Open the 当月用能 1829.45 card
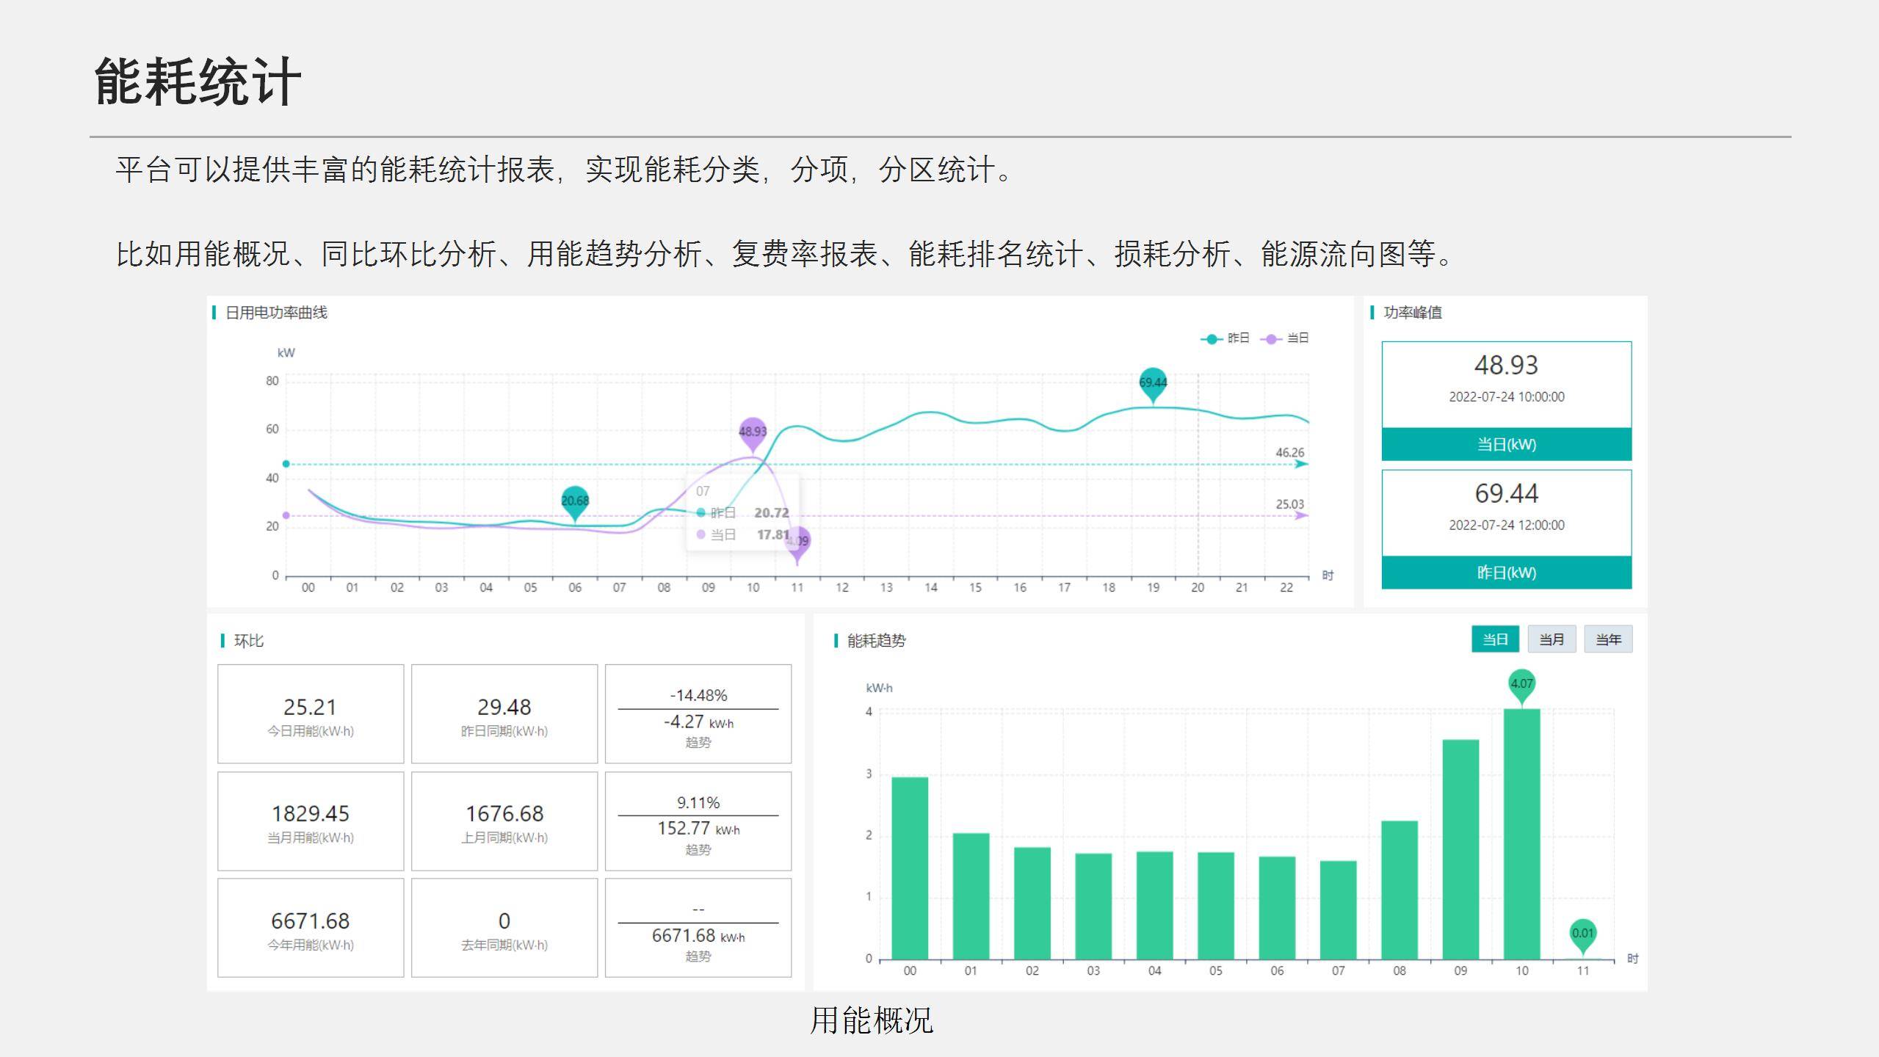The image size is (1879, 1057). click(x=311, y=821)
